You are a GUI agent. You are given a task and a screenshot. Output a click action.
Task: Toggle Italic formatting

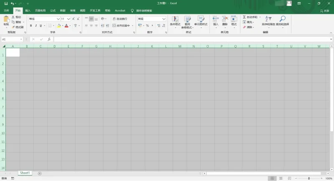click(x=36, y=25)
